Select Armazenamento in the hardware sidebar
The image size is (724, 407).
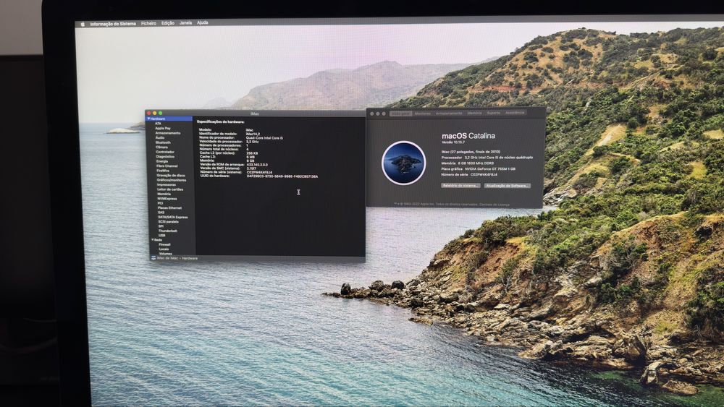coord(168,133)
